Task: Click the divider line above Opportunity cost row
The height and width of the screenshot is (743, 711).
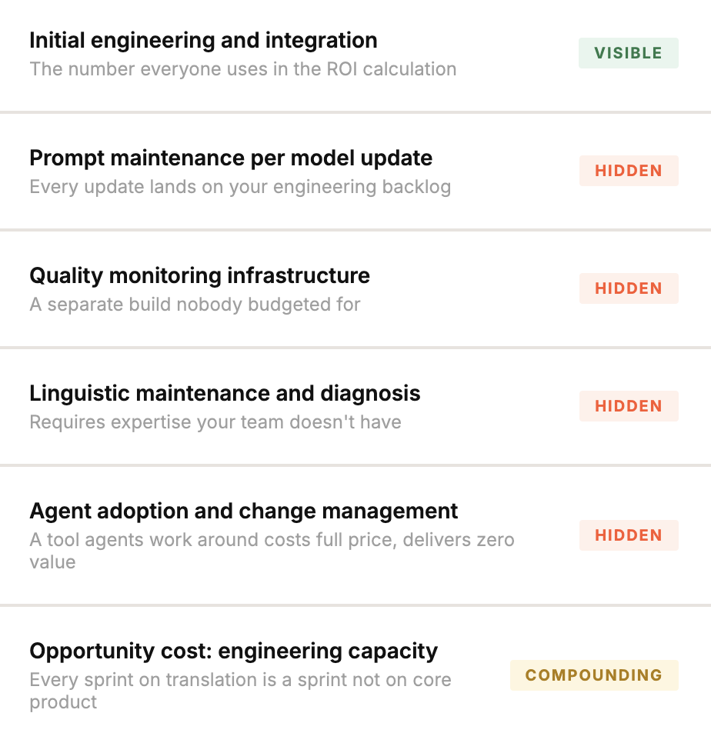Action: pos(355,605)
